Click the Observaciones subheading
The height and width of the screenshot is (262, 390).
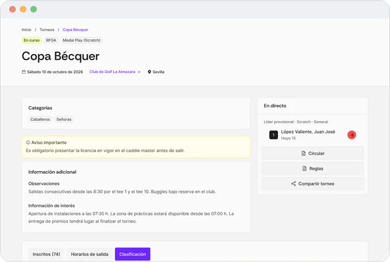[x=43, y=184]
